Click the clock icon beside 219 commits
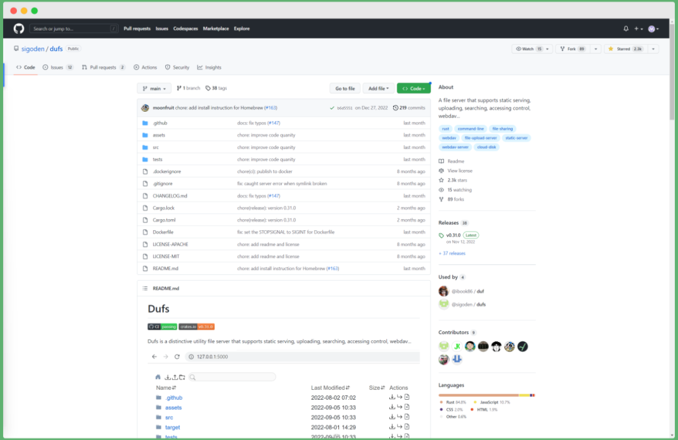 (395, 108)
